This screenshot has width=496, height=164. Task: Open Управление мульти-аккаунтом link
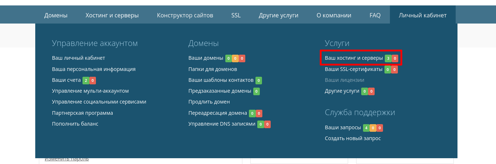point(90,91)
